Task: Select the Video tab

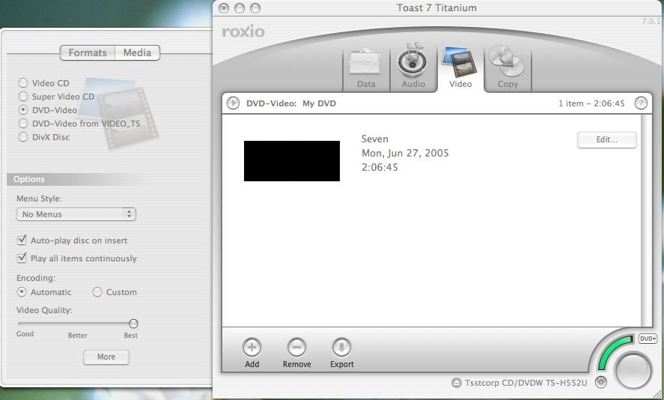Action: coord(460,68)
